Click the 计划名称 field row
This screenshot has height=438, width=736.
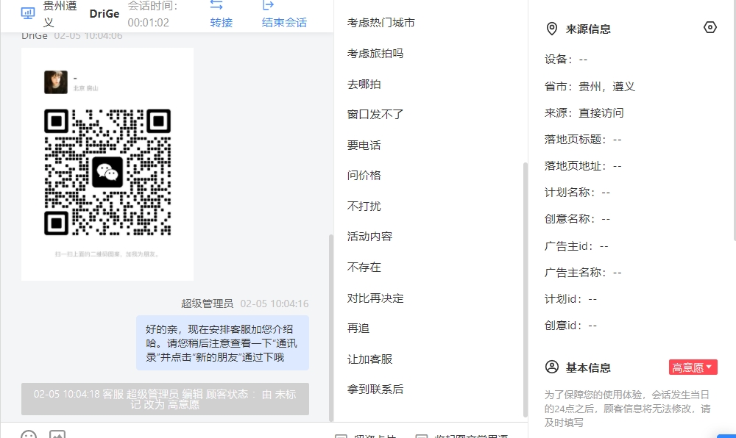577,193
